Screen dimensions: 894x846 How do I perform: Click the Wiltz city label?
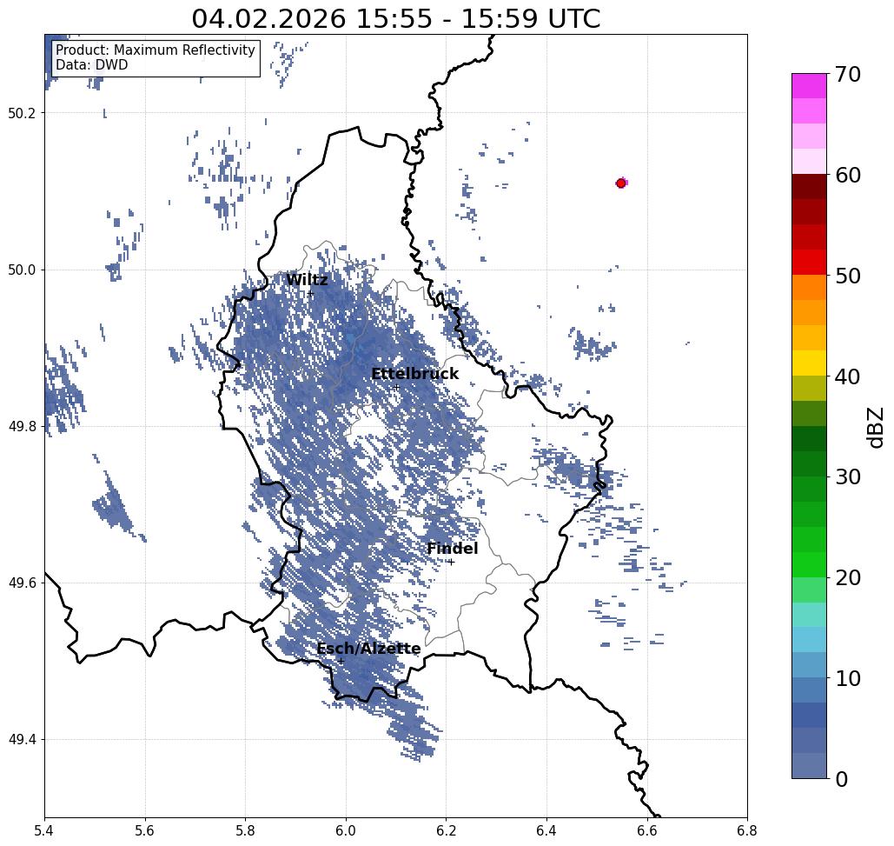tap(307, 280)
